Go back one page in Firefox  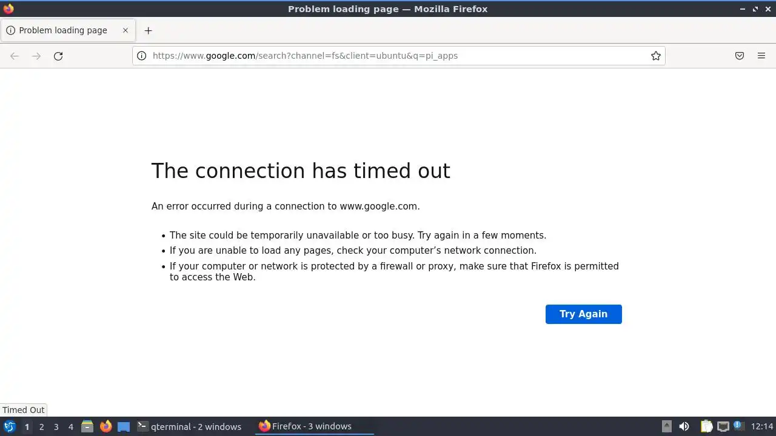click(x=15, y=56)
